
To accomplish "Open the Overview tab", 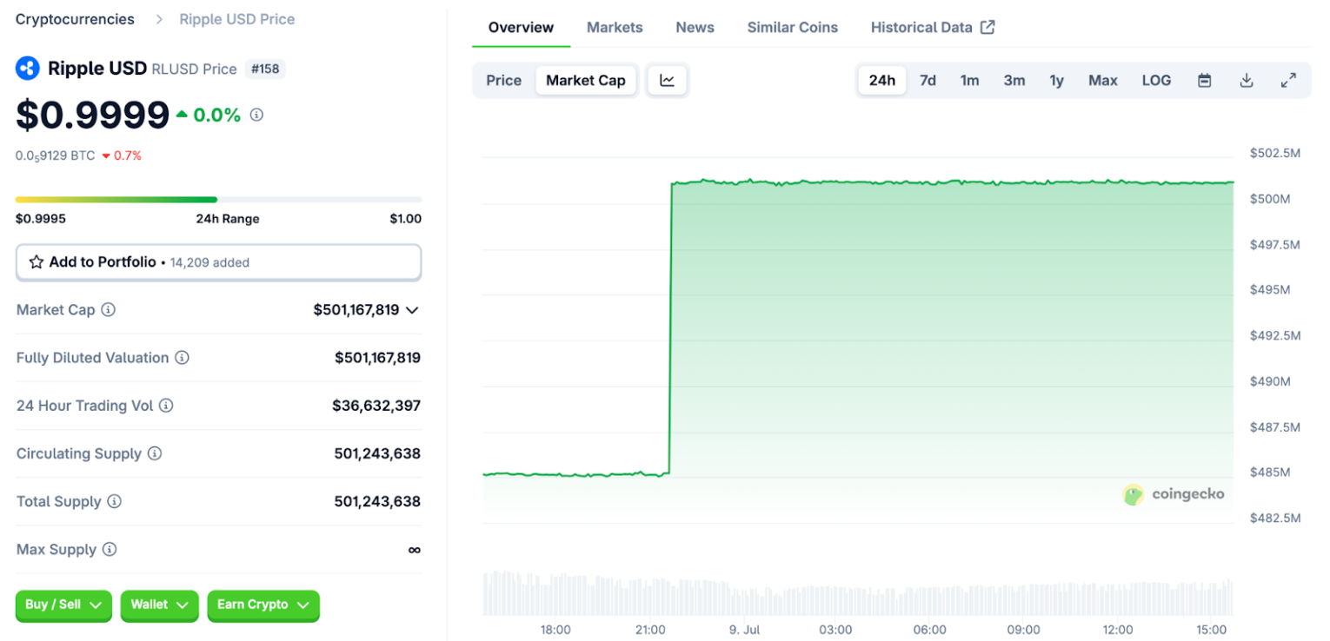I will coord(521,28).
